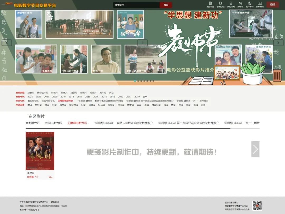
Task: Open footer link 中央宣传部电影数字节目管理中心
Action: coord(34,202)
